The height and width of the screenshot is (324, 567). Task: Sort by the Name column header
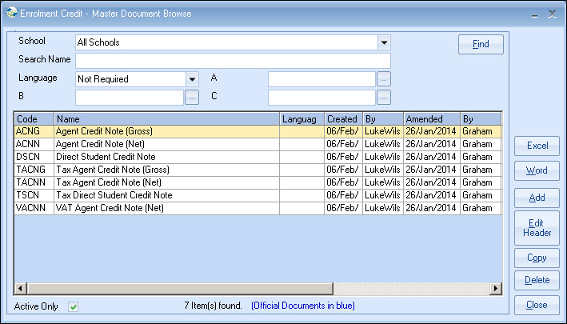tap(166, 119)
